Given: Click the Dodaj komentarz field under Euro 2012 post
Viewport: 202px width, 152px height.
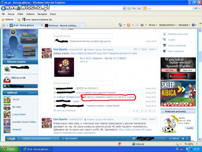Looking at the screenshot, I should coord(83,83).
